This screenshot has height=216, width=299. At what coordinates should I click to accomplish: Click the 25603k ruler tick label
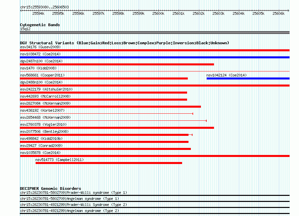218,13
